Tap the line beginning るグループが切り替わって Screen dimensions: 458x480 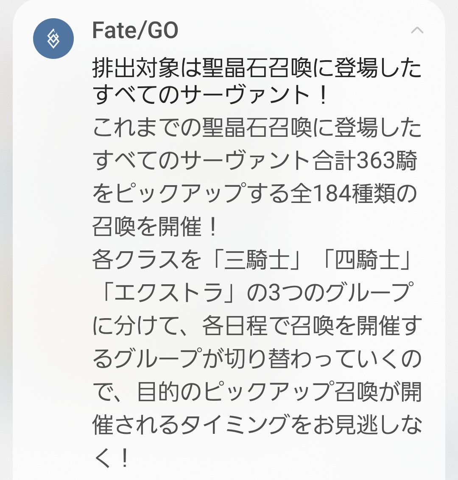(x=257, y=358)
